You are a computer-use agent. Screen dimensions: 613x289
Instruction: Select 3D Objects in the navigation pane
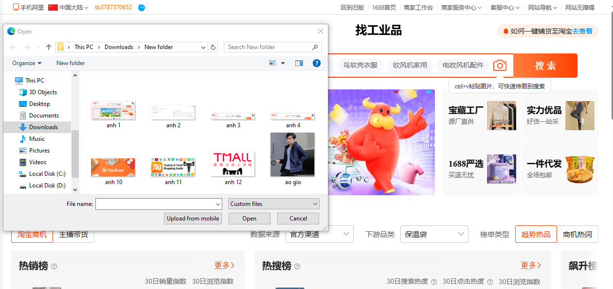tap(43, 92)
